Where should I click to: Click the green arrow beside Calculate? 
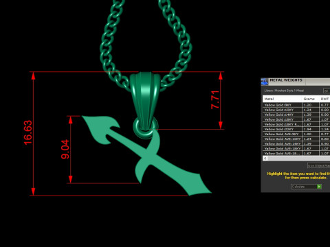coord(319,187)
